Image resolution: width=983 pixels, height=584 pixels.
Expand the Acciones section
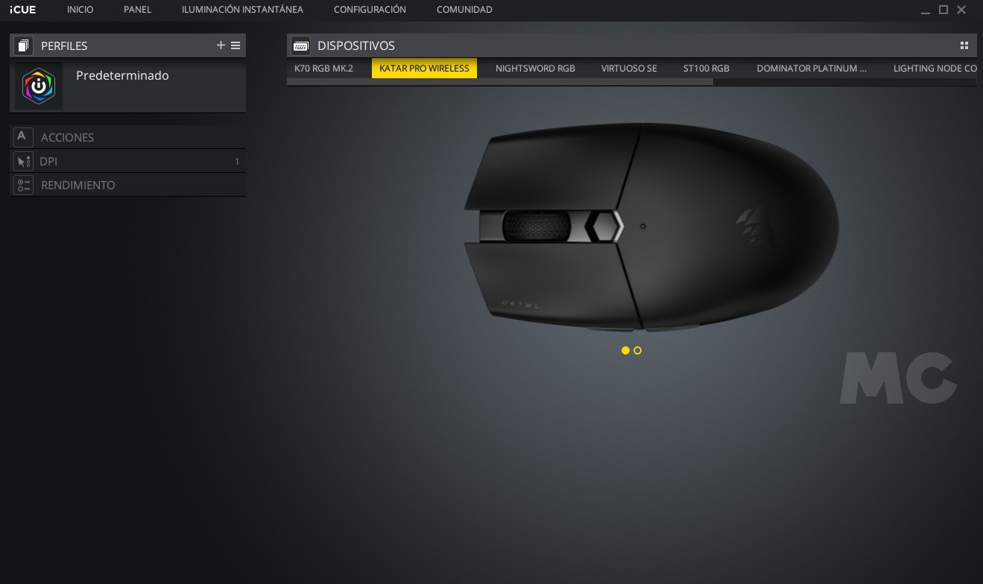67,138
